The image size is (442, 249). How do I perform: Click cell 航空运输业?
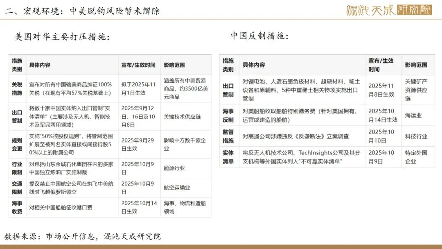click(186, 188)
